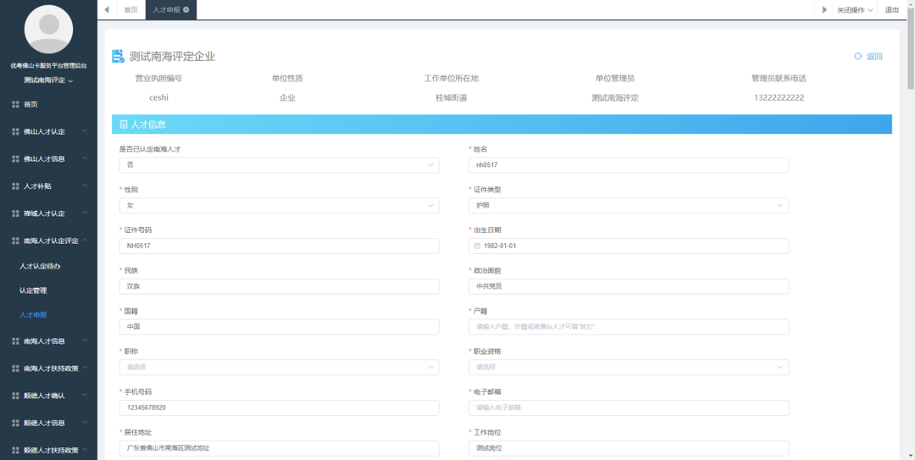
Task: Expand the 南海人才信息 menu
Action: point(49,341)
